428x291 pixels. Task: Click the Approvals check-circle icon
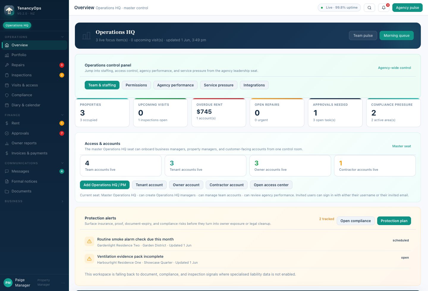pyautogui.click(x=7, y=133)
